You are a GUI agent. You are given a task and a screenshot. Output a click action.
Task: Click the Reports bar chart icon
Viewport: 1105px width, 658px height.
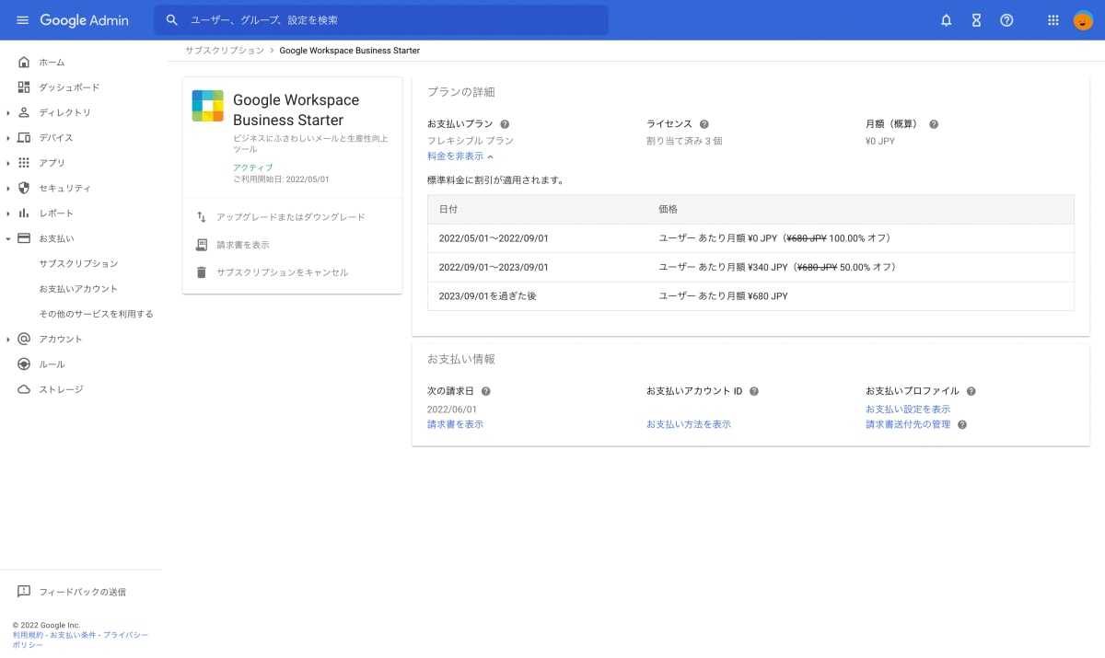click(x=24, y=213)
